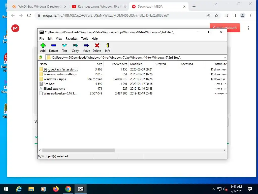The height and width of the screenshot is (194, 258).
Task: Select the Read.txt file
Action: (47, 84)
